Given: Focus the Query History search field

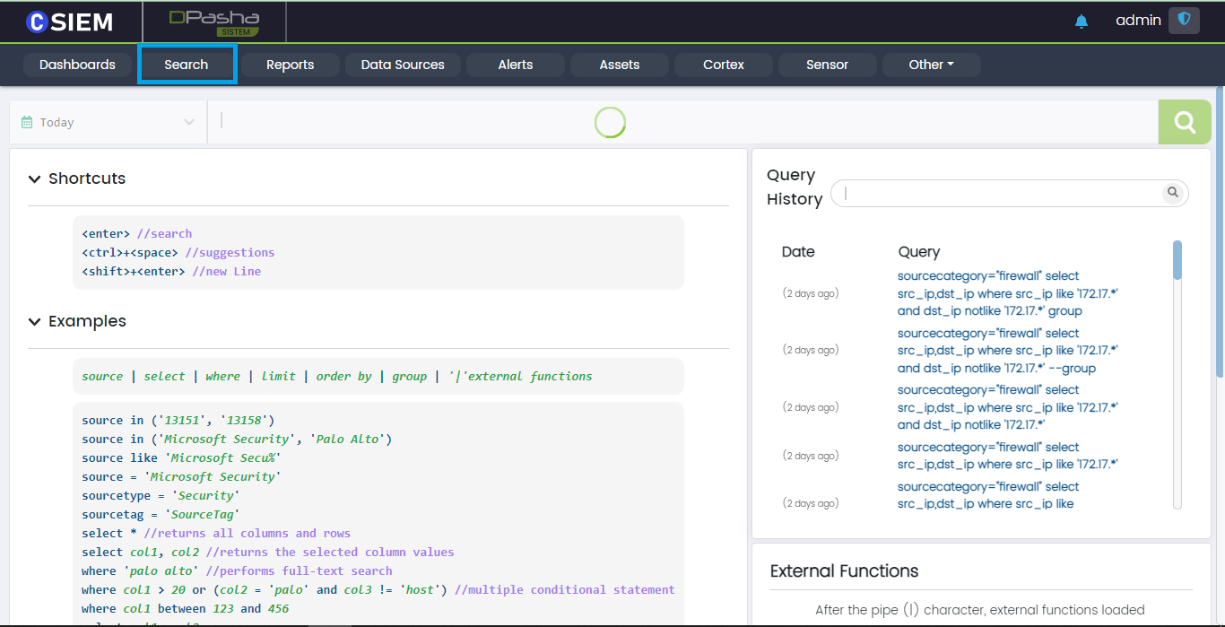Looking at the screenshot, I should tap(1000, 193).
